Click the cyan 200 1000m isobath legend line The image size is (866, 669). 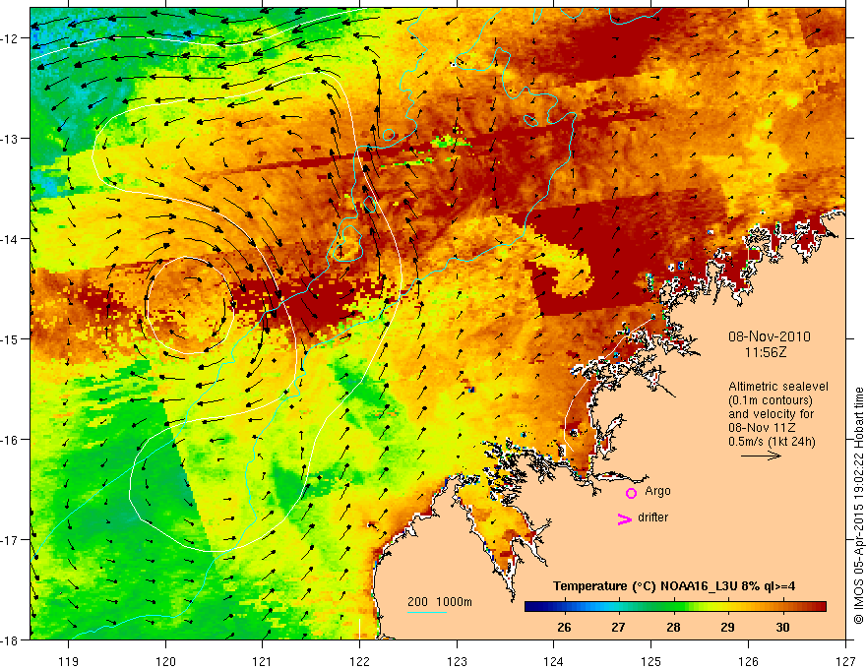point(427,612)
